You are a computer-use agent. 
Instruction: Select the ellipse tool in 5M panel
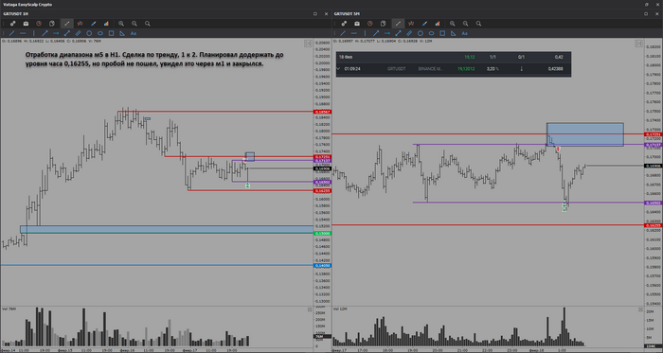click(x=431, y=33)
